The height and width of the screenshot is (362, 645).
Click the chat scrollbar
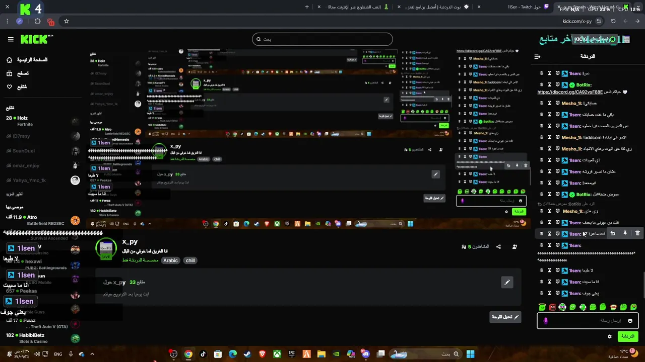pyautogui.click(x=643, y=286)
